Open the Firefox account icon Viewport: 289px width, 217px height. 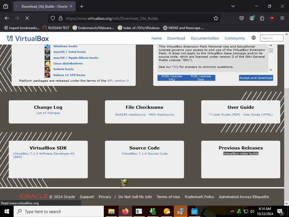pos(252,18)
